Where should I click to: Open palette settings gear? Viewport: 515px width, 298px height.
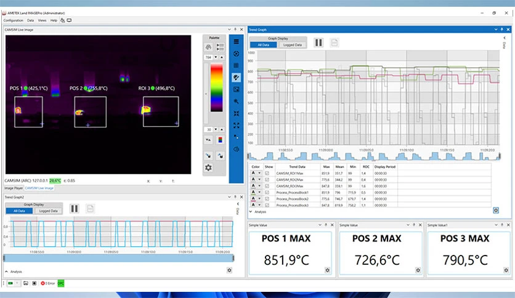(208, 167)
